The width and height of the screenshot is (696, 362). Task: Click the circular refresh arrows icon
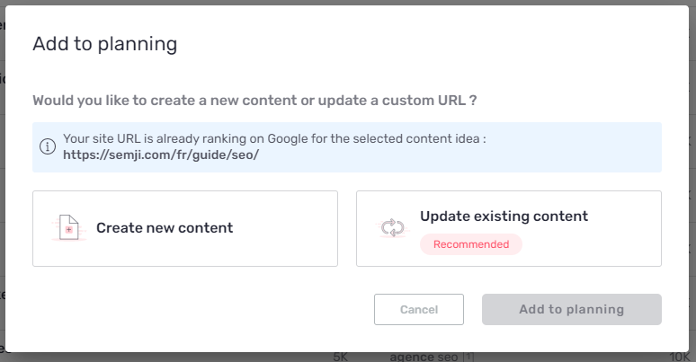tap(392, 228)
